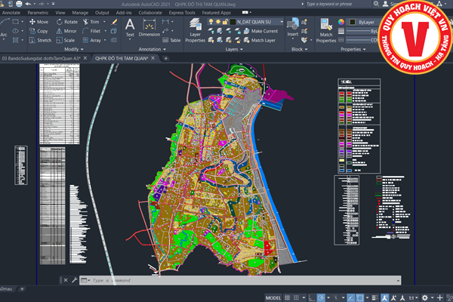Screen dimensions: 453x302
Task: Open the N_DAT QUAN SU layer dropdown
Action: pos(257,23)
